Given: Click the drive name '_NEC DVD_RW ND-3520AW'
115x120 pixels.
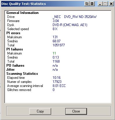Looking at the screenshot, I should (x=75, y=17).
